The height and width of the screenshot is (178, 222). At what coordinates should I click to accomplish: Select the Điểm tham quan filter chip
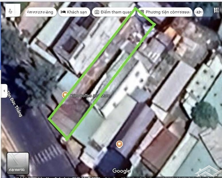pos(113,12)
